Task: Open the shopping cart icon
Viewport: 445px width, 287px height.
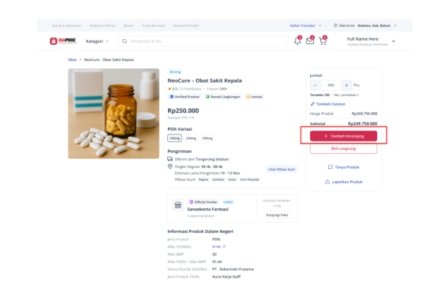Action: coord(322,41)
